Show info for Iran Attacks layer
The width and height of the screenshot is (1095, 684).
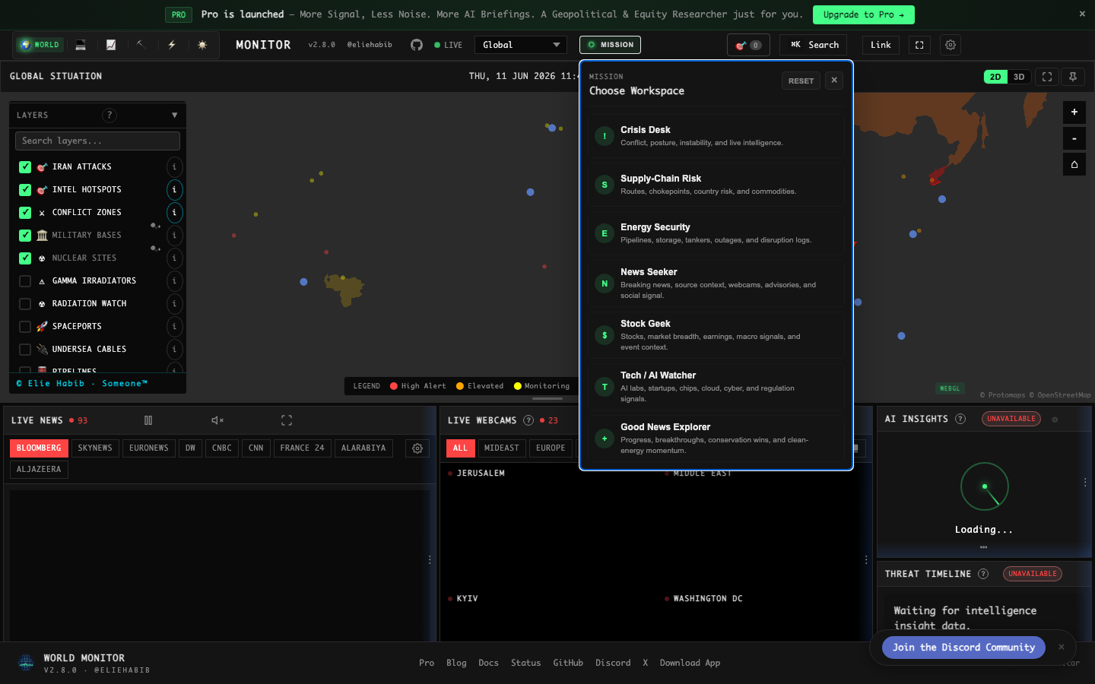point(174,166)
